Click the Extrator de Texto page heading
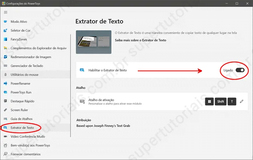This screenshot has width=253, height=160. tap(99, 21)
